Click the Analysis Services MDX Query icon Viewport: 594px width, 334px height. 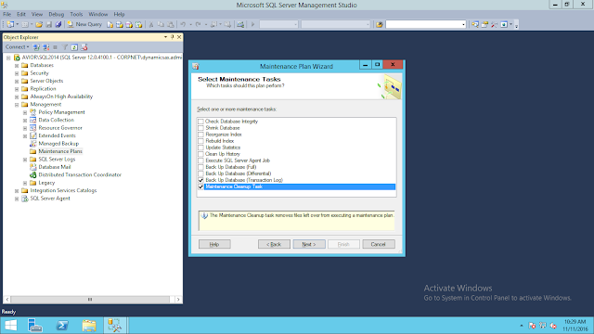click(x=120, y=25)
